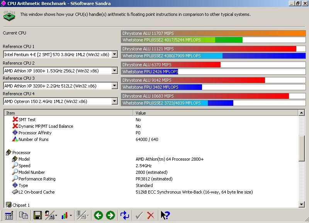Select the '2.54GHz' speed value
Image resolution: width=309 pixels, height=223 pixels.
point(143,166)
